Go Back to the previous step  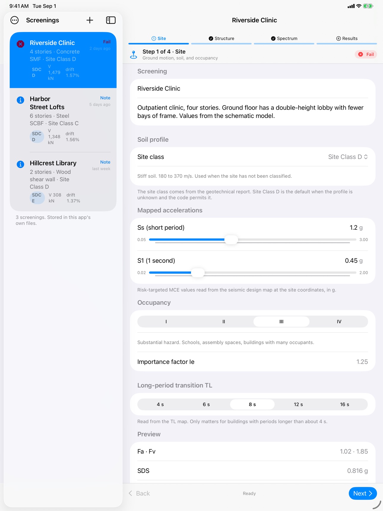(x=139, y=493)
